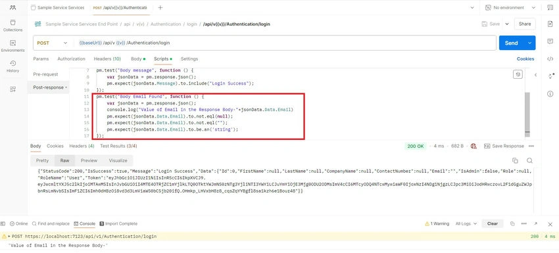Open the response Cookies tab
The width and height of the screenshot is (559, 253).
click(55, 146)
